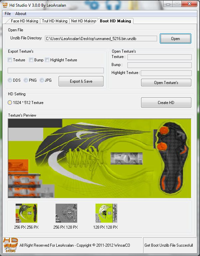Select PNG as export format
200x256 pixels.
click(26, 80)
